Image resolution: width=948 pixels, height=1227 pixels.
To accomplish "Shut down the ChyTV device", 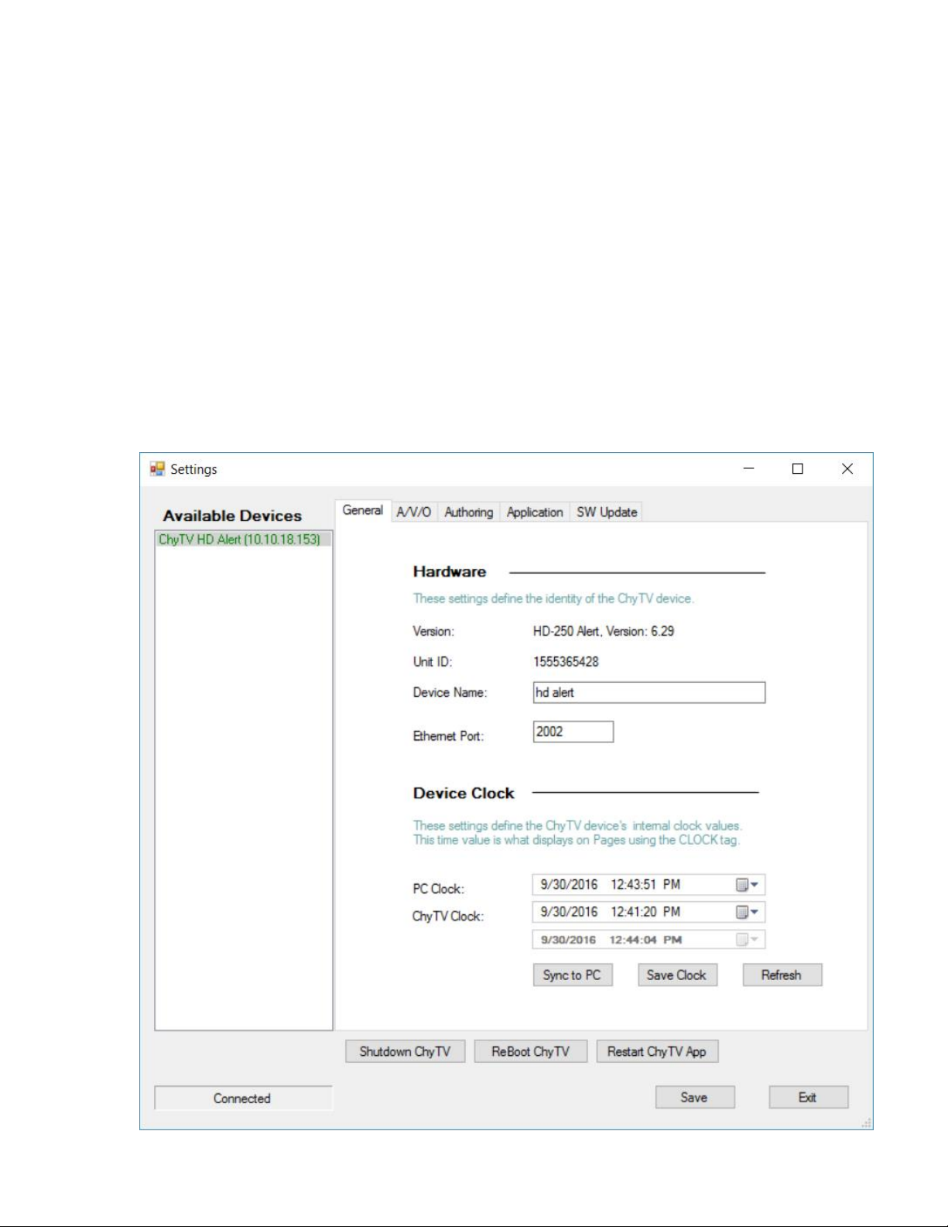I will (405, 1051).
